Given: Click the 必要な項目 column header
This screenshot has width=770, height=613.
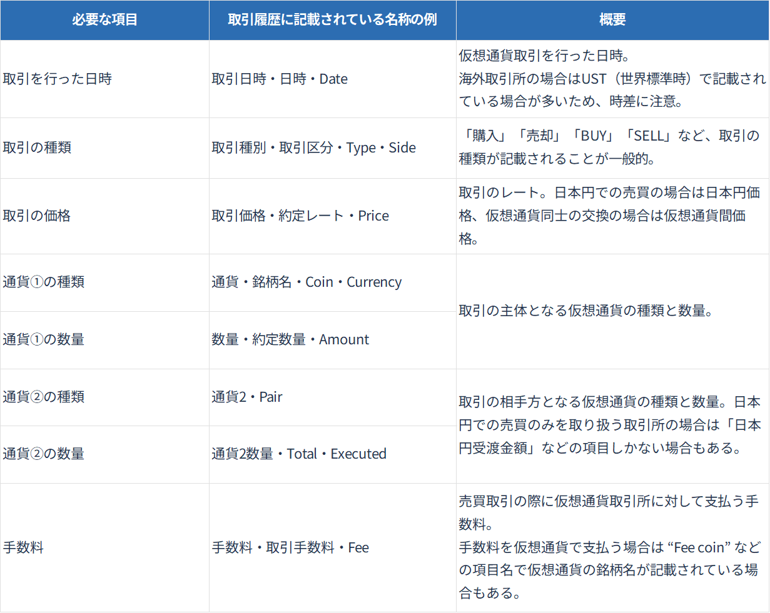Looking at the screenshot, I should pyautogui.click(x=104, y=20).
